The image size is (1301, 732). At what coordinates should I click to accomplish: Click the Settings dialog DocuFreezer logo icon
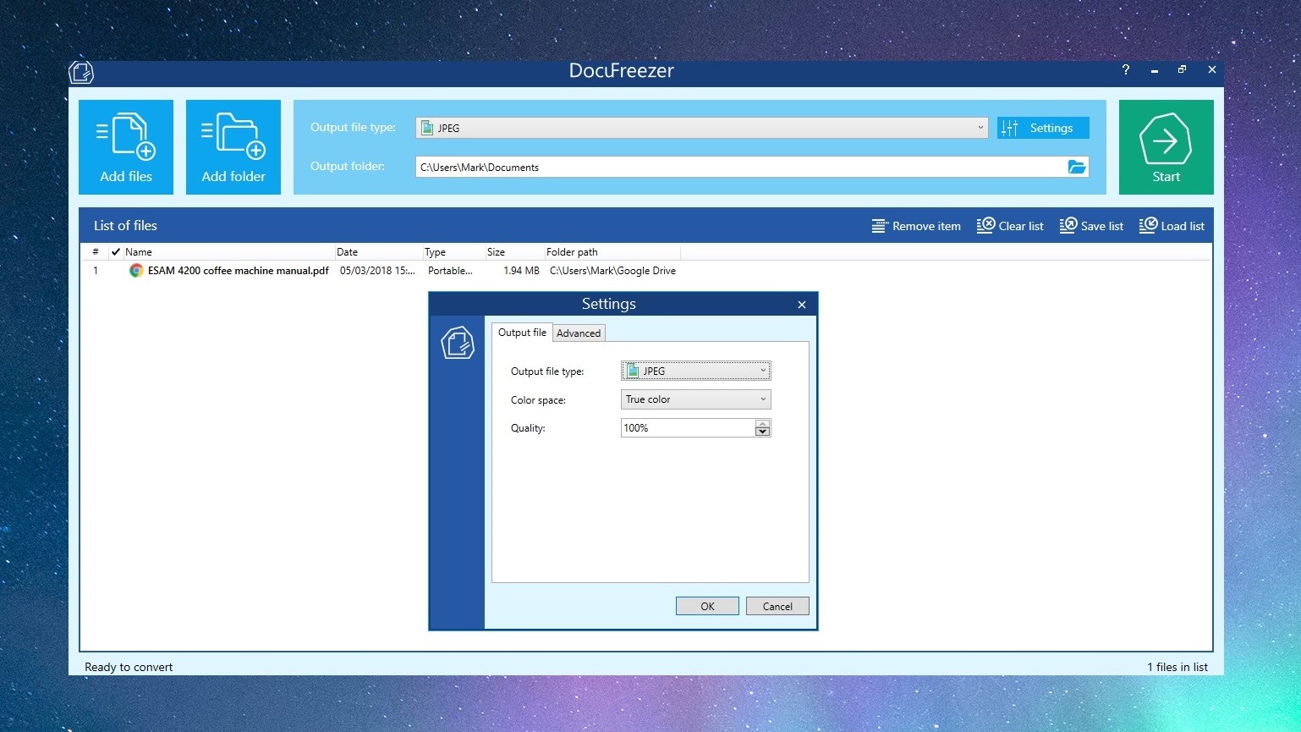click(x=458, y=343)
